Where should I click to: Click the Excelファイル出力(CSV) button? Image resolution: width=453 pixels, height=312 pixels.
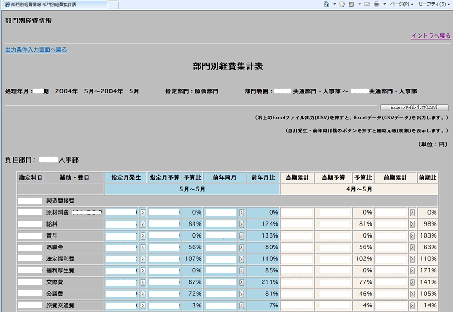[x=414, y=107]
